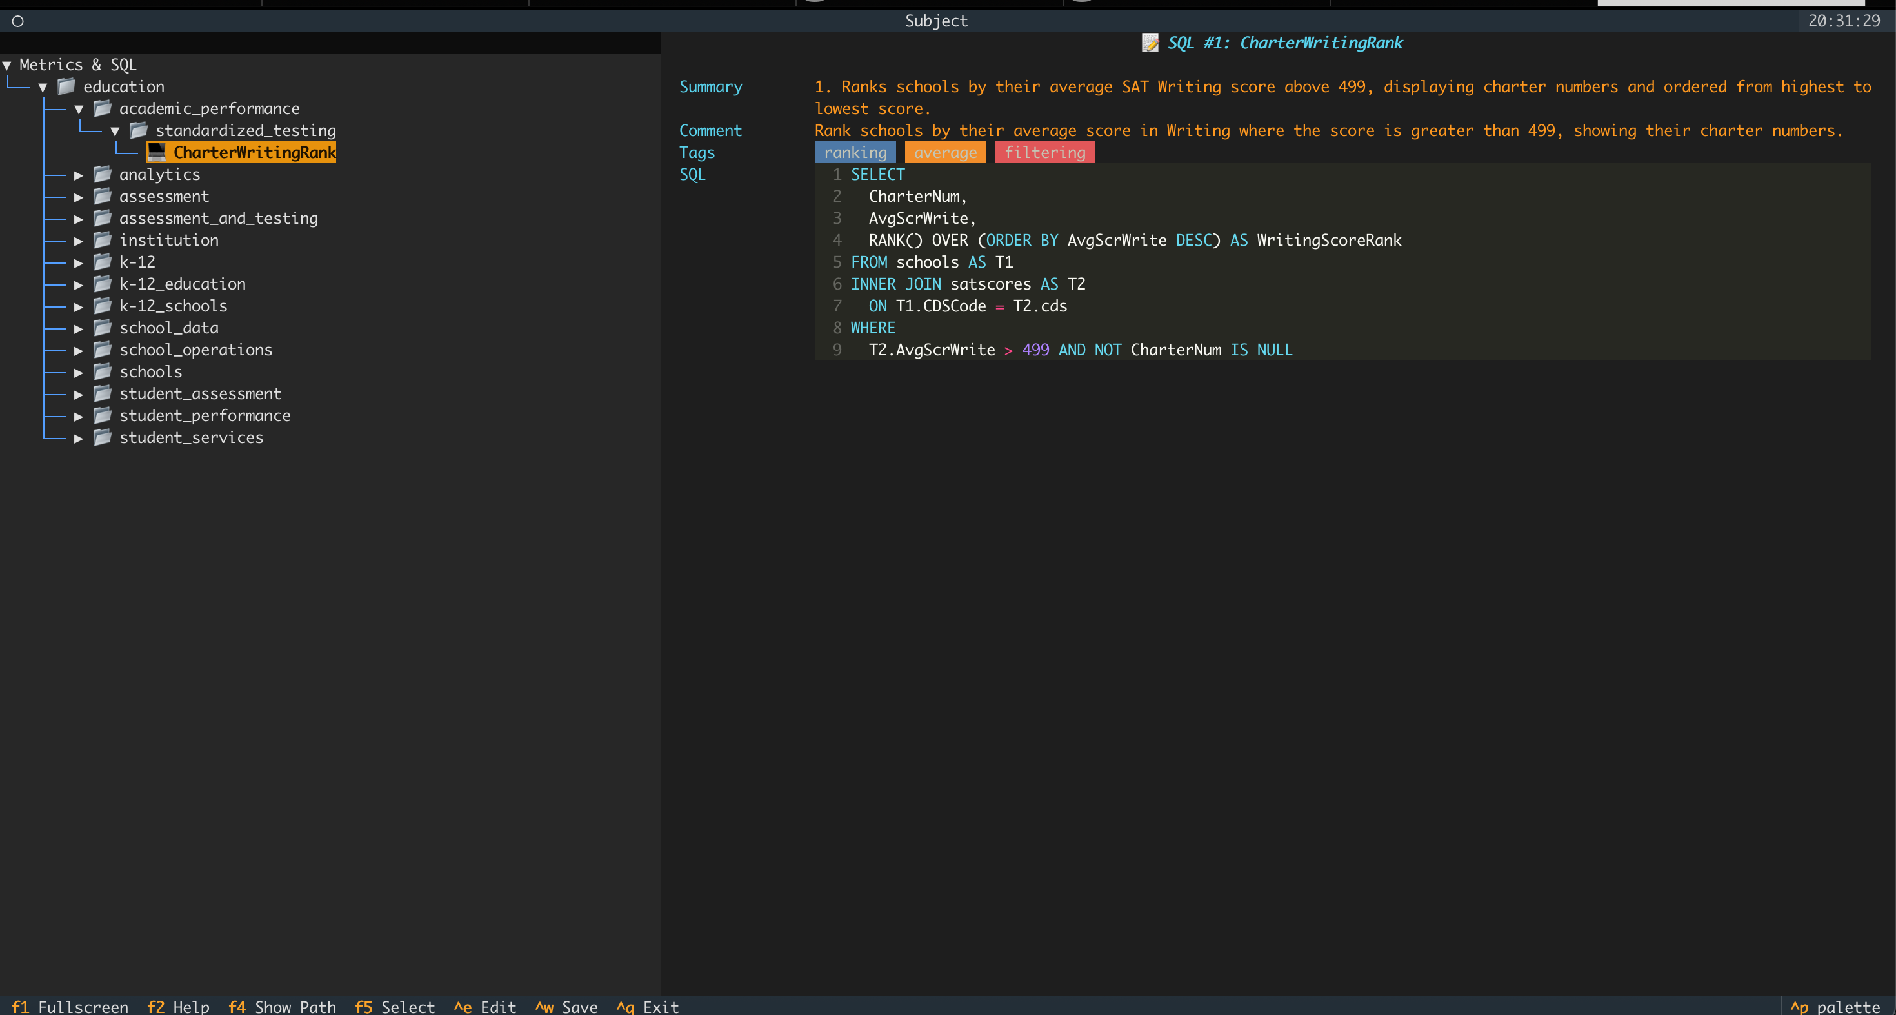This screenshot has width=1896, height=1015.
Task: Click the schools folder icon
Action: click(x=103, y=371)
